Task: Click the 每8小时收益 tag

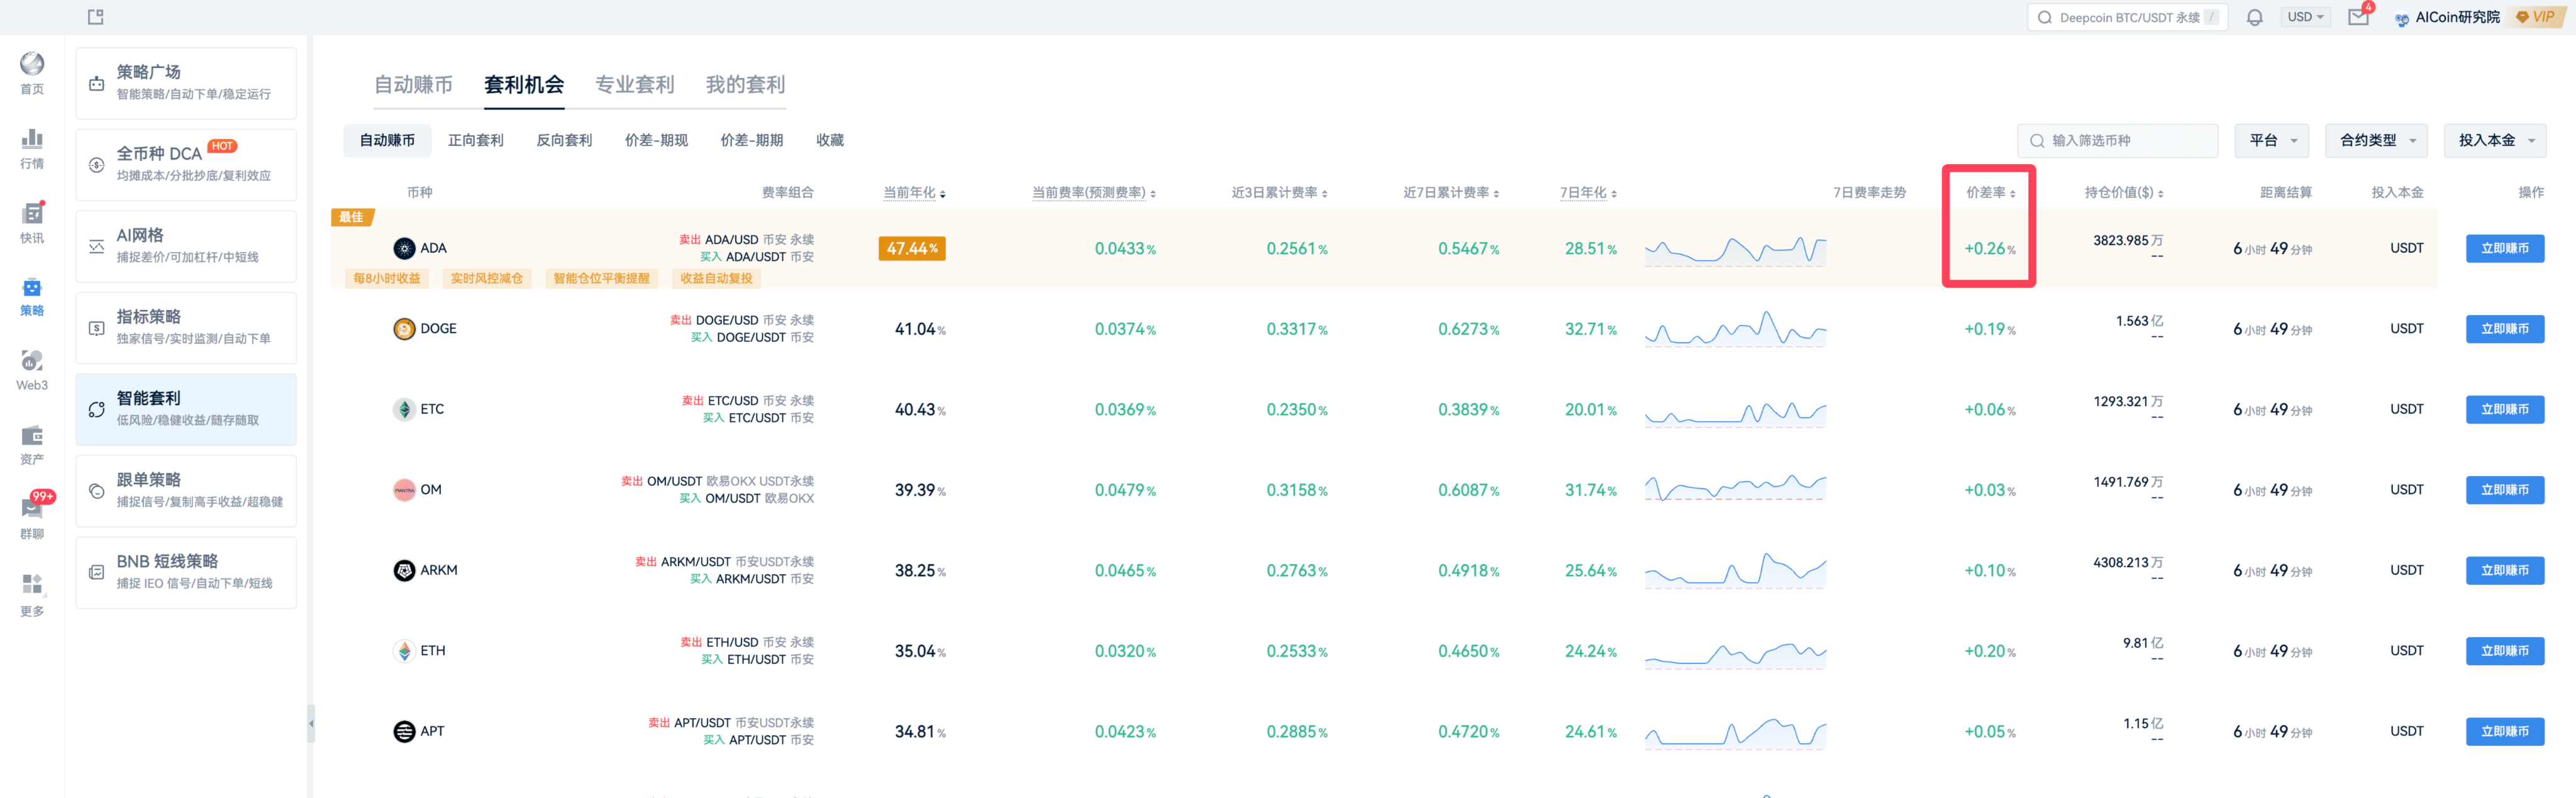Action: [x=387, y=278]
